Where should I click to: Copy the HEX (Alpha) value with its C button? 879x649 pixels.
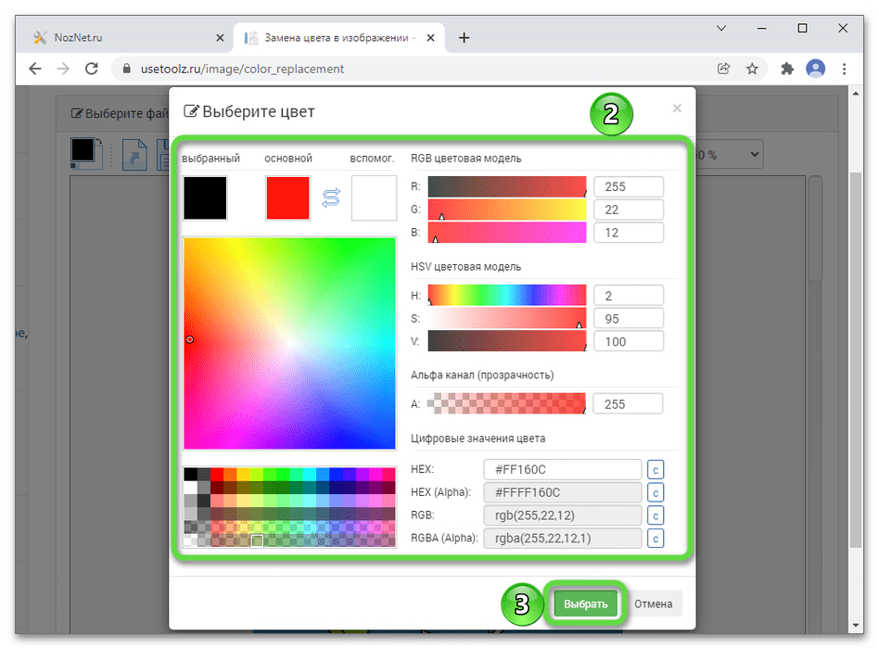[655, 492]
